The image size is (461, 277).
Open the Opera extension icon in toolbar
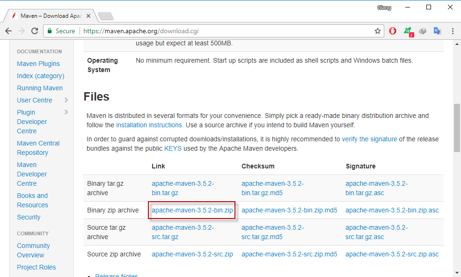pyautogui.click(x=393, y=31)
